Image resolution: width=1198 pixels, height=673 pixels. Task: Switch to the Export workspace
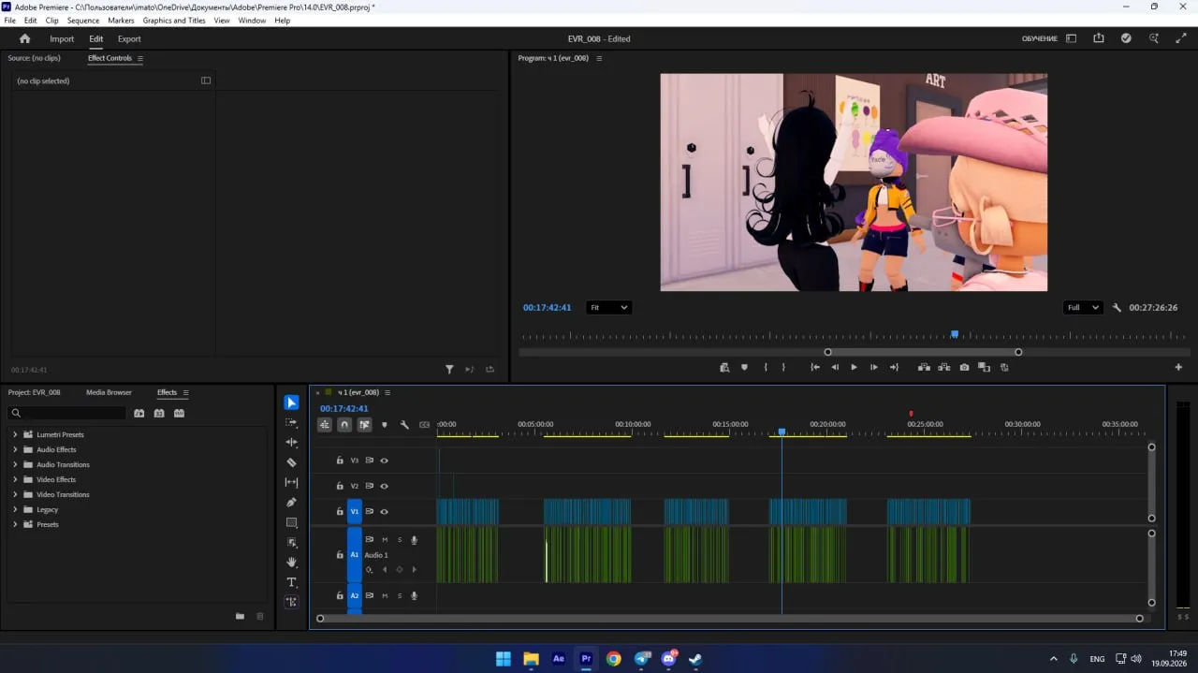tap(129, 39)
